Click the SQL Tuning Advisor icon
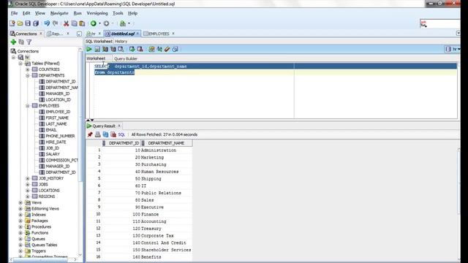This screenshot has width=468, height=263. 121,49
